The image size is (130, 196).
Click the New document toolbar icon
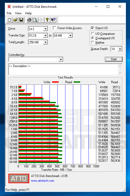(10, 20)
